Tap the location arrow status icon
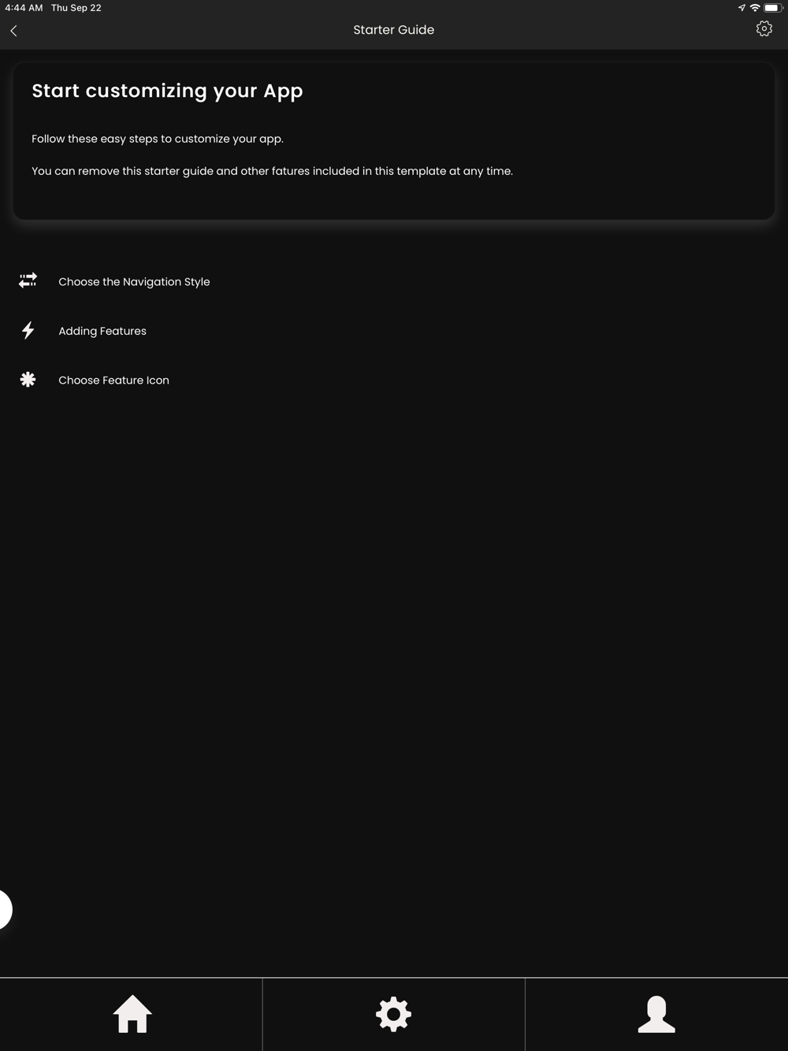 (x=742, y=8)
